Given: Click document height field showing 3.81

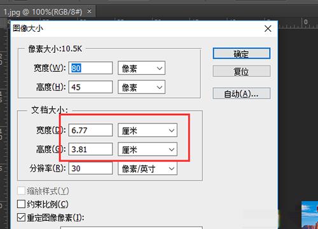Looking at the screenshot, I should [x=90, y=149].
